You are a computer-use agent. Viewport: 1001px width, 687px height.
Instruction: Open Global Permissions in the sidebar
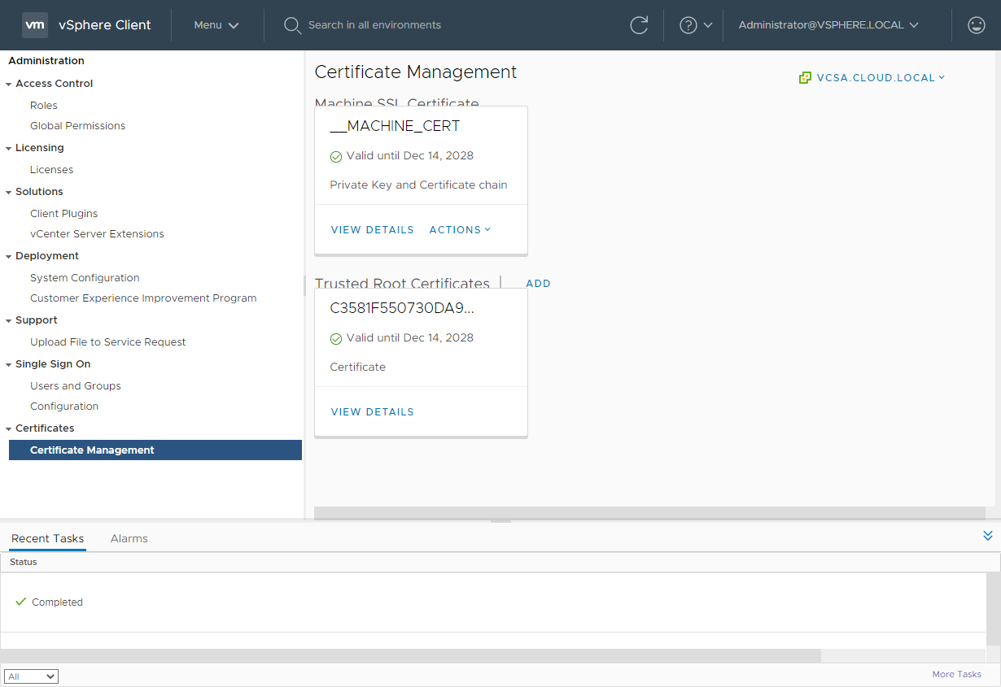click(x=78, y=126)
